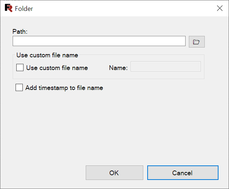Close the Folder dialog with the X
The height and width of the screenshot is (189, 229).
(x=220, y=8)
